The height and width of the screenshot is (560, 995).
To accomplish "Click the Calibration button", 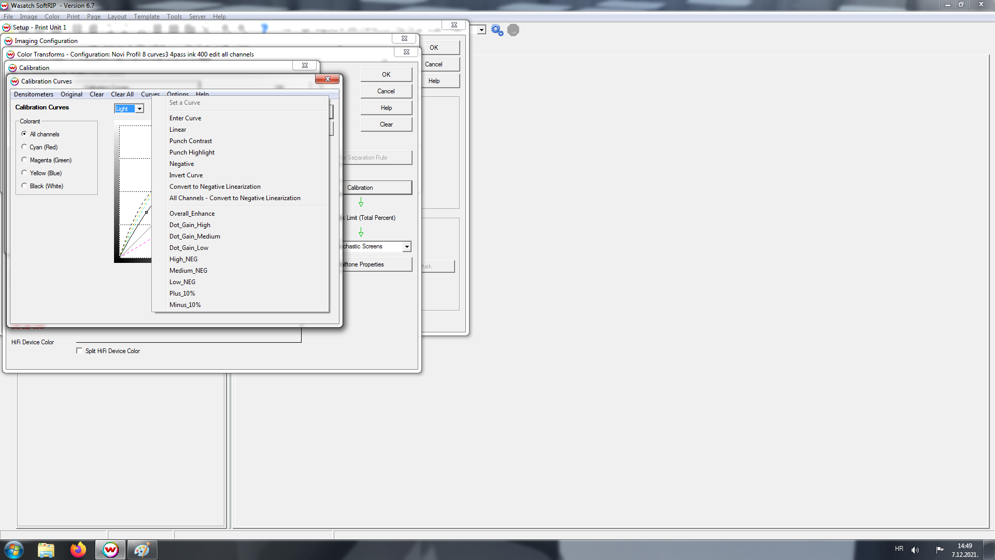I will 376,188.
